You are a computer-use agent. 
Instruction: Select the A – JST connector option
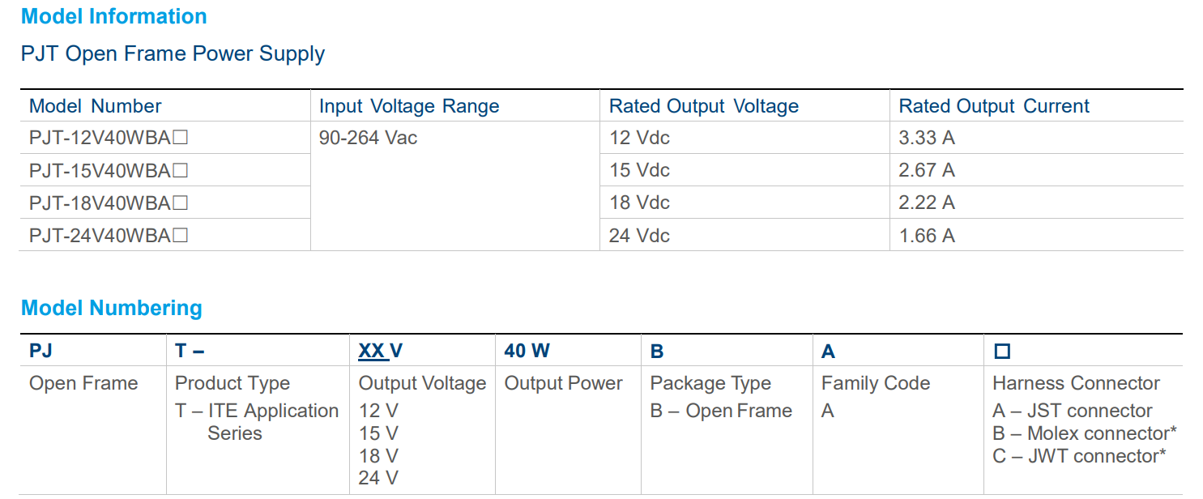tap(1072, 411)
